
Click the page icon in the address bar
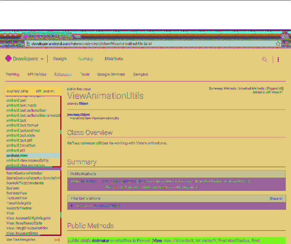click(28, 44)
